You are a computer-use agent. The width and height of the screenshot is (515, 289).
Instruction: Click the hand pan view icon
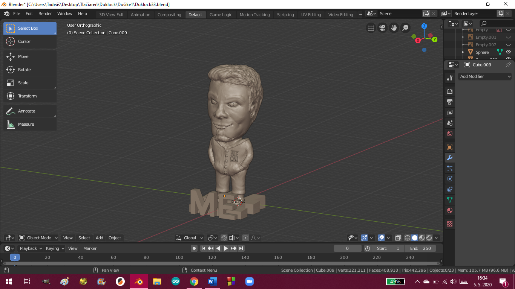pyautogui.click(x=394, y=28)
